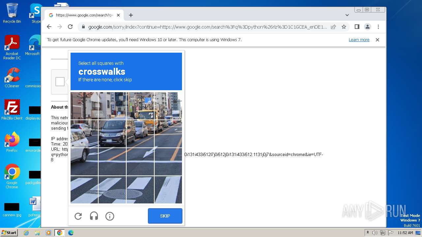Launch Firefox from the desktop
422x237 pixels.
tap(12, 142)
